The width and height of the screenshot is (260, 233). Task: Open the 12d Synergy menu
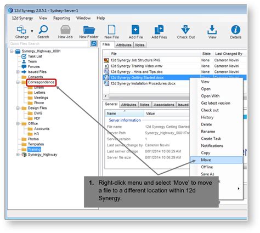pyautogui.click(x=22, y=18)
